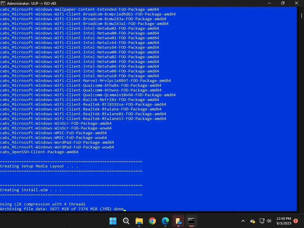Click the Marvel-Mrvlpcie8897 package line
Image resolution: width=304 pixels, height=228 pixels.
click(85, 81)
